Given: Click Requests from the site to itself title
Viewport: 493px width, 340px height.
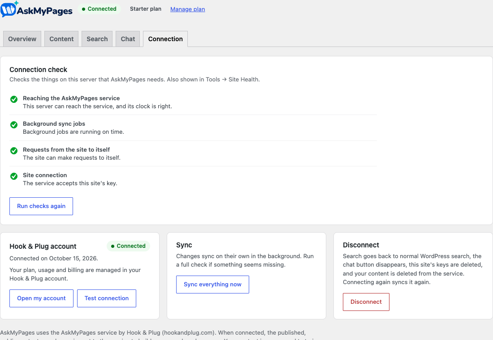Looking at the screenshot, I should 66,150.
